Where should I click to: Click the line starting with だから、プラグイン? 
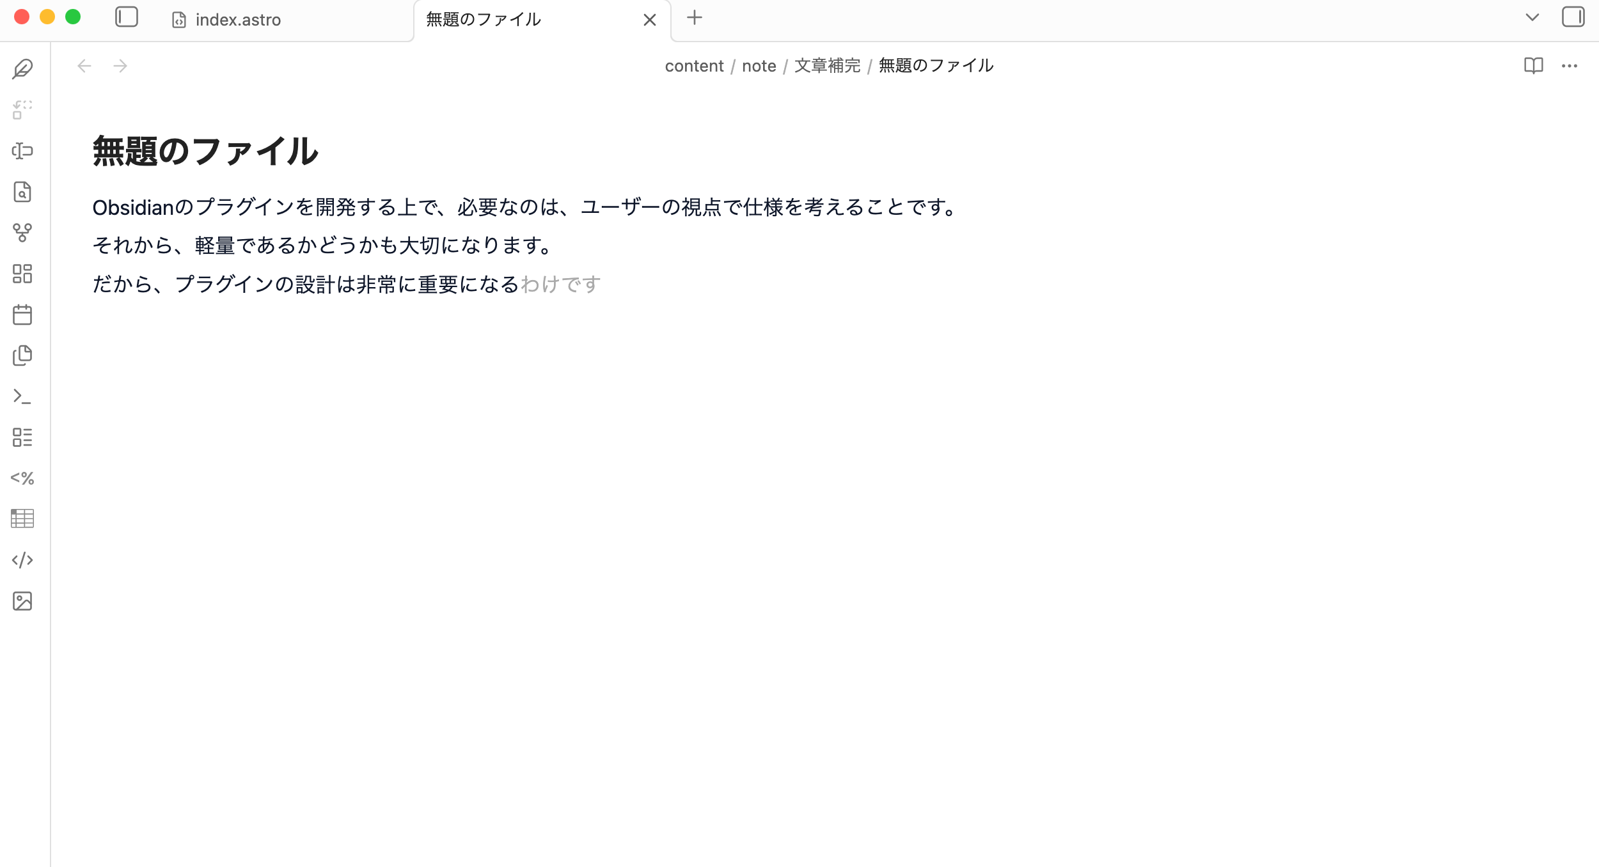347,284
